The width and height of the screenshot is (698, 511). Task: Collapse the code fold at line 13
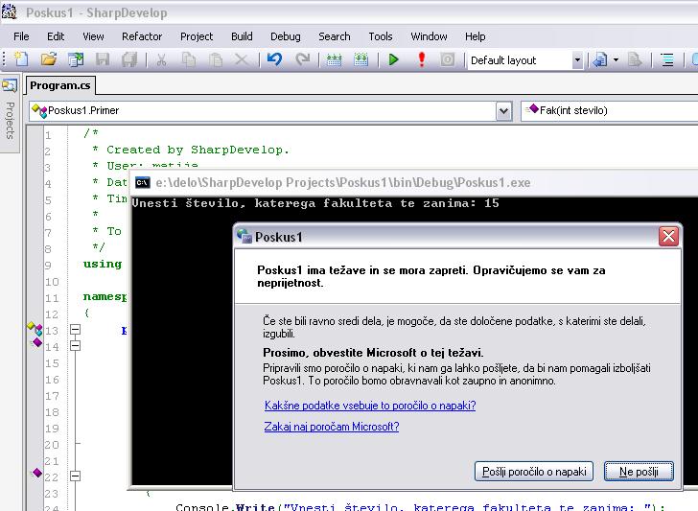click(75, 330)
